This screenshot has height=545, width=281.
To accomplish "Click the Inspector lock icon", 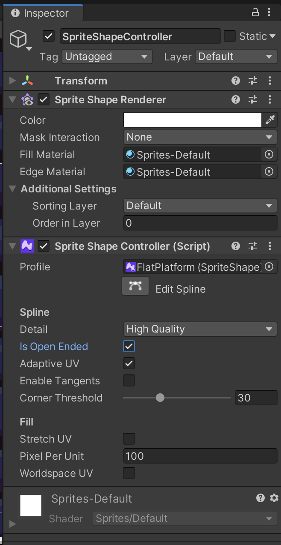I will 255,12.
